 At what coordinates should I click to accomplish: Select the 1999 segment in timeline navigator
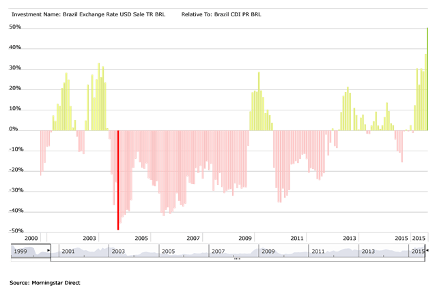tap(22, 252)
